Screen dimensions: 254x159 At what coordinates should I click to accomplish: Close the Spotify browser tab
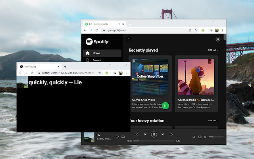123,24
